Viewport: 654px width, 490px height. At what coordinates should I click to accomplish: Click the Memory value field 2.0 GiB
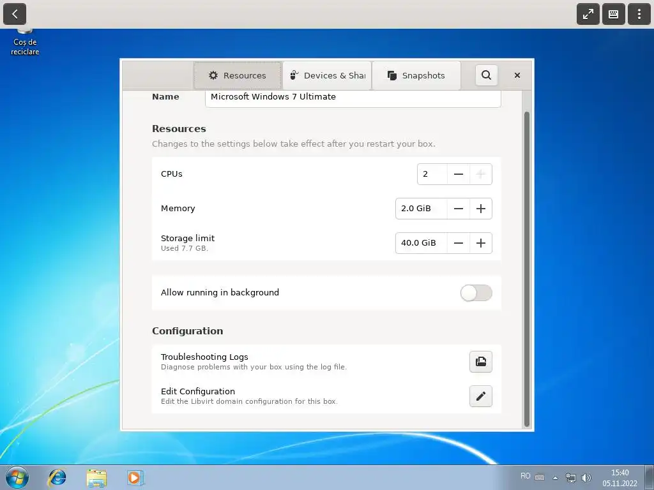click(x=422, y=209)
